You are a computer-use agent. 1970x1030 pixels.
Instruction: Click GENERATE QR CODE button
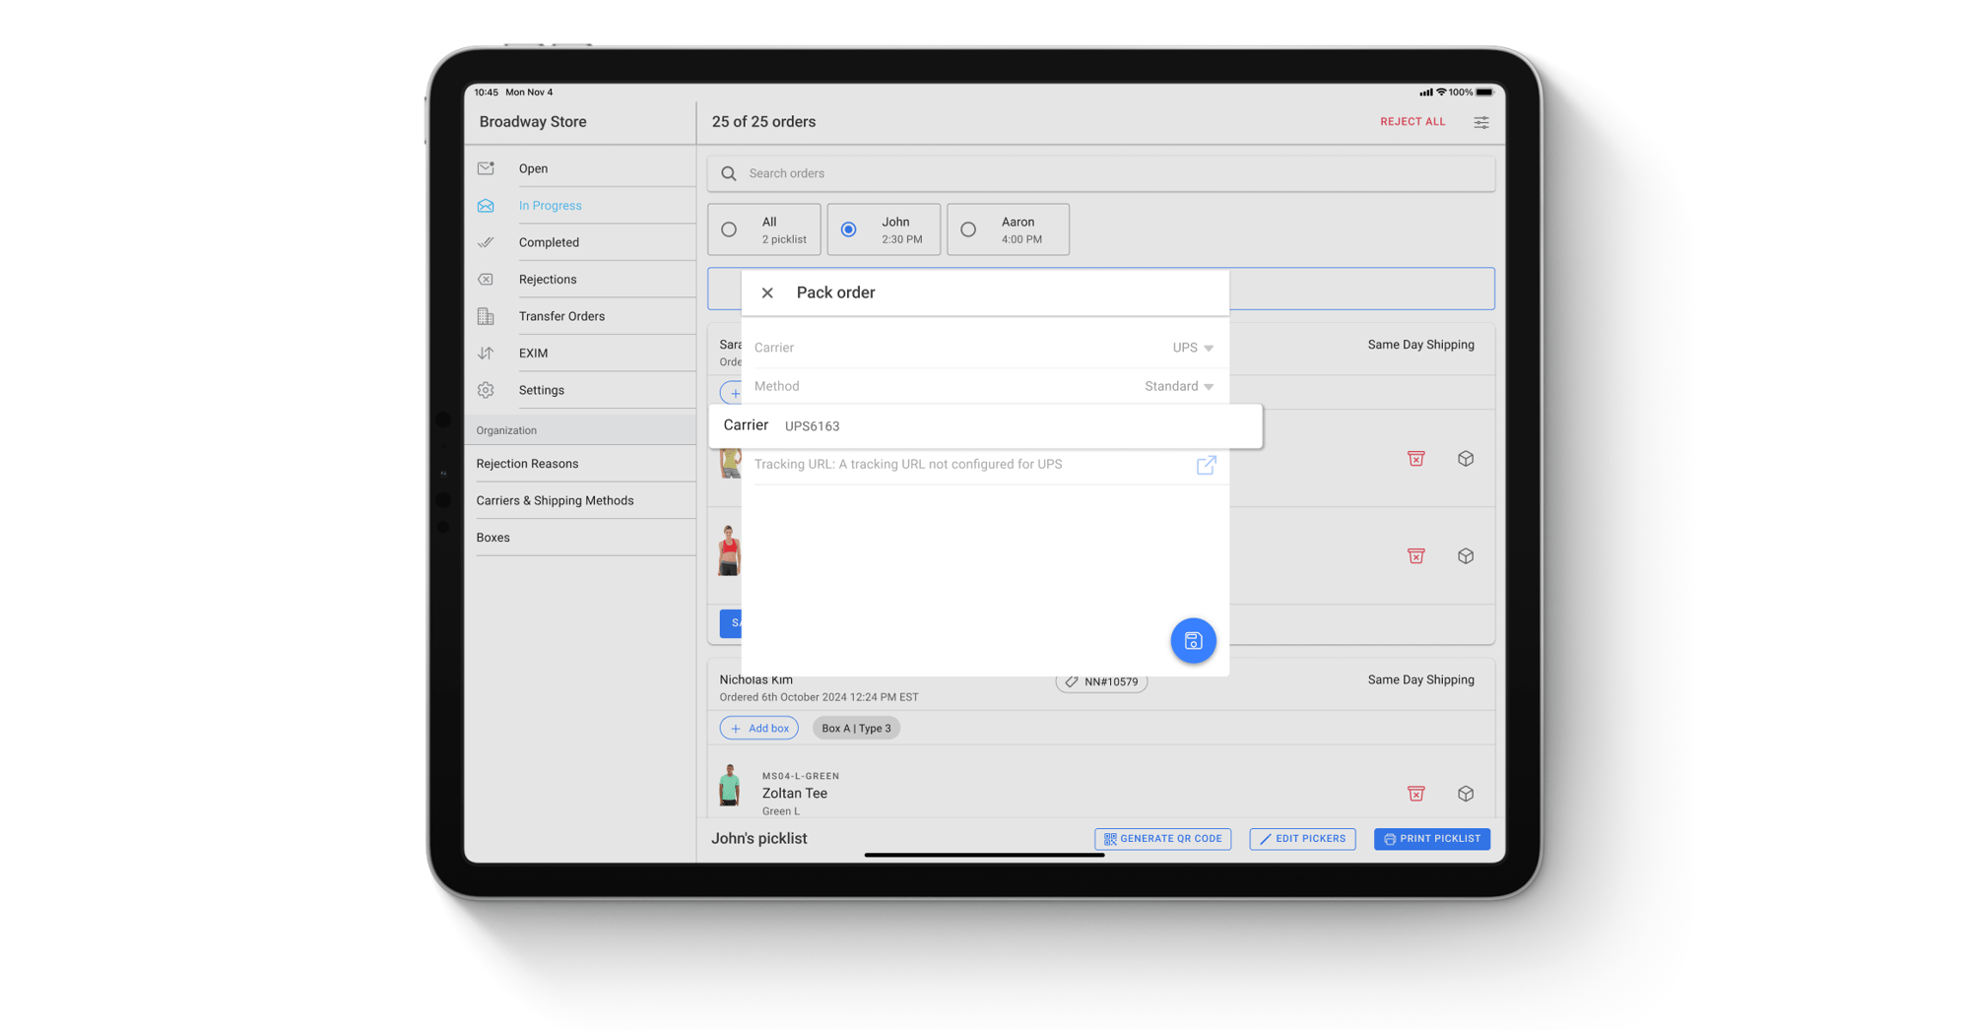click(x=1162, y=839)
